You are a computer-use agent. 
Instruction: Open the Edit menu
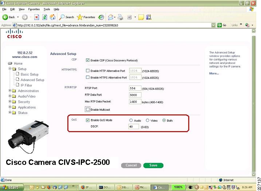coord(12,9)
